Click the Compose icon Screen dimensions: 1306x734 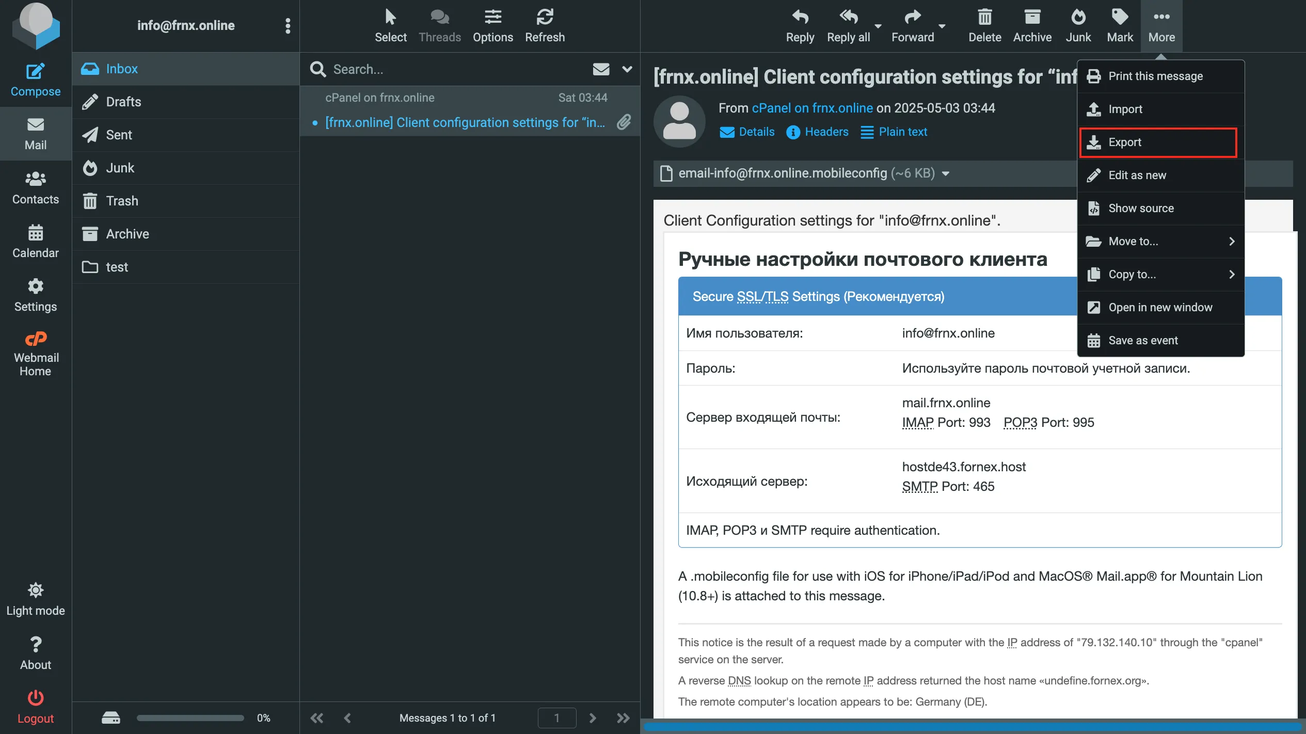(x=35, y=72)
